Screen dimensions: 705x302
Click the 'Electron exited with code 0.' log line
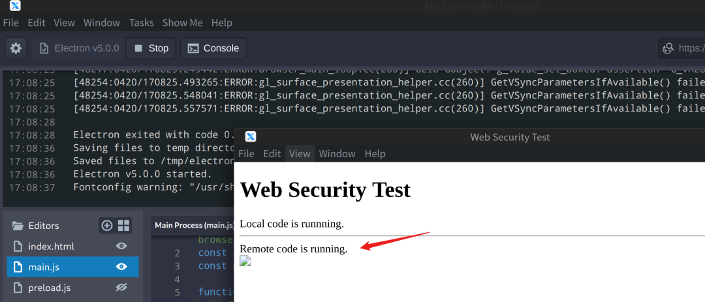[x=154, y=135]
